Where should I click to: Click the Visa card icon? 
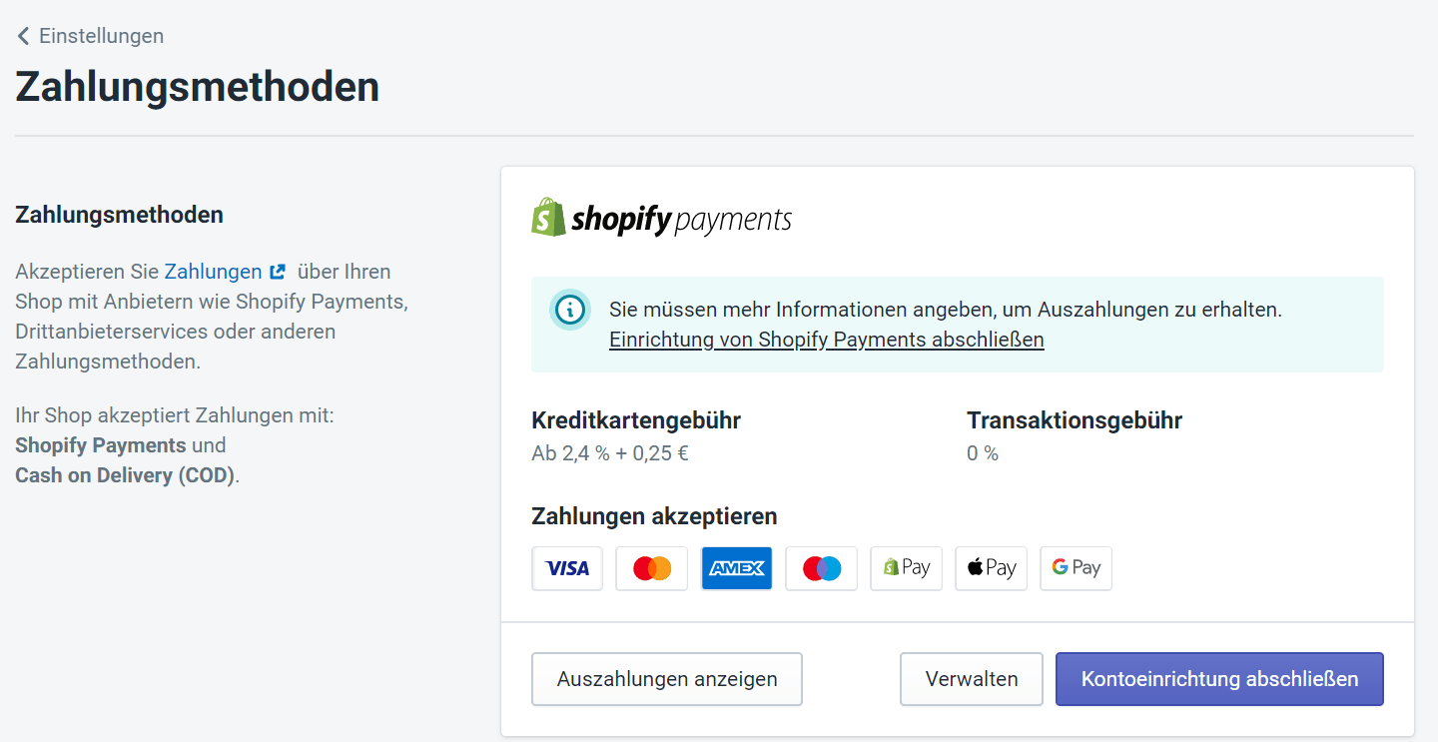point(567,568)
